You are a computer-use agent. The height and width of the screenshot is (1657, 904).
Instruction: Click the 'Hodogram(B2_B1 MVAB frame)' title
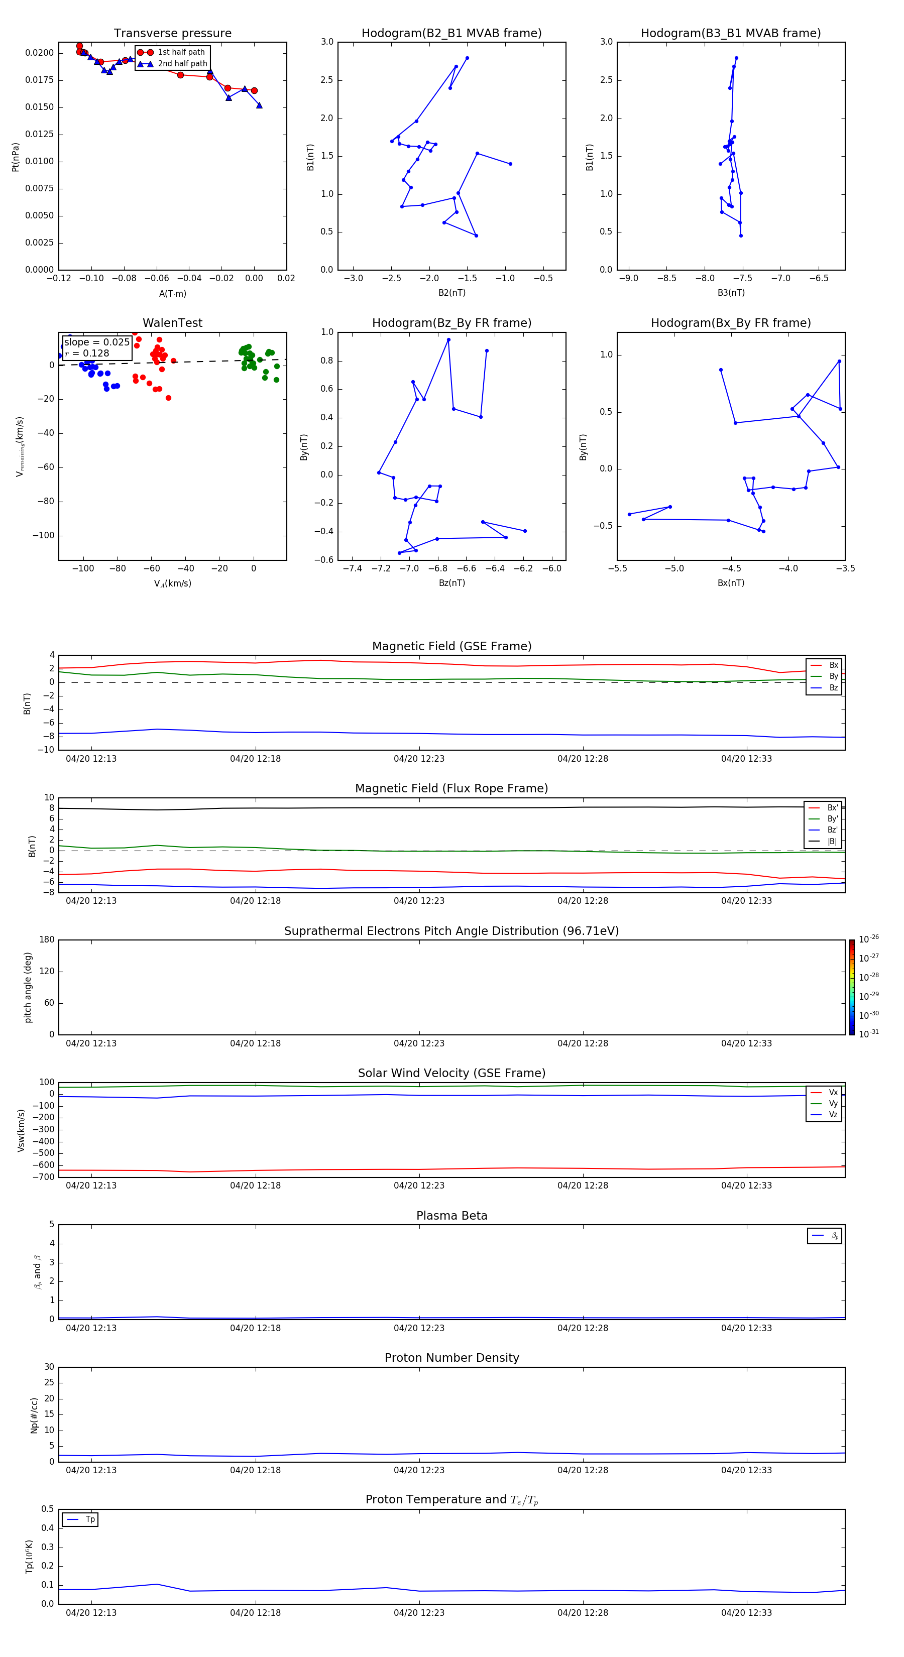click(x=451, y=34)
